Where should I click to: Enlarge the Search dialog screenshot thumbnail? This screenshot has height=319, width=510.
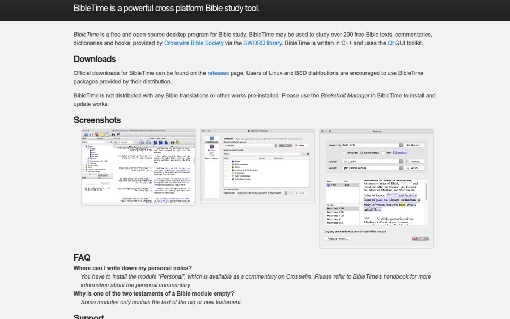point(377,189)
